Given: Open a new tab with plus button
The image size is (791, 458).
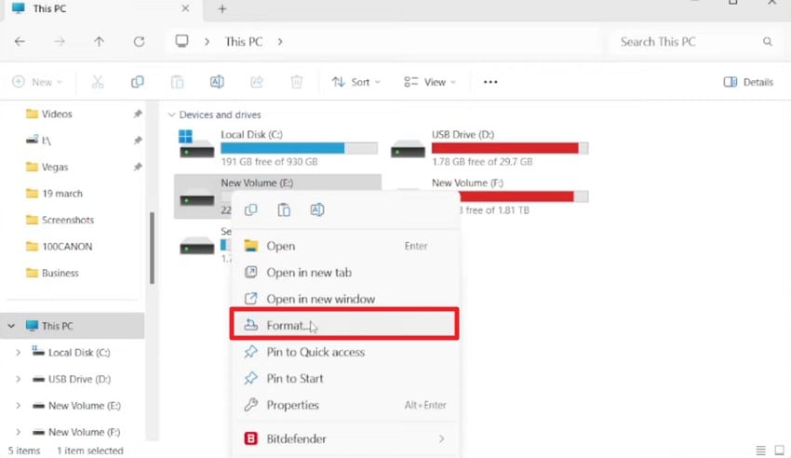Looking at the screenshot, I should (222, 8).
